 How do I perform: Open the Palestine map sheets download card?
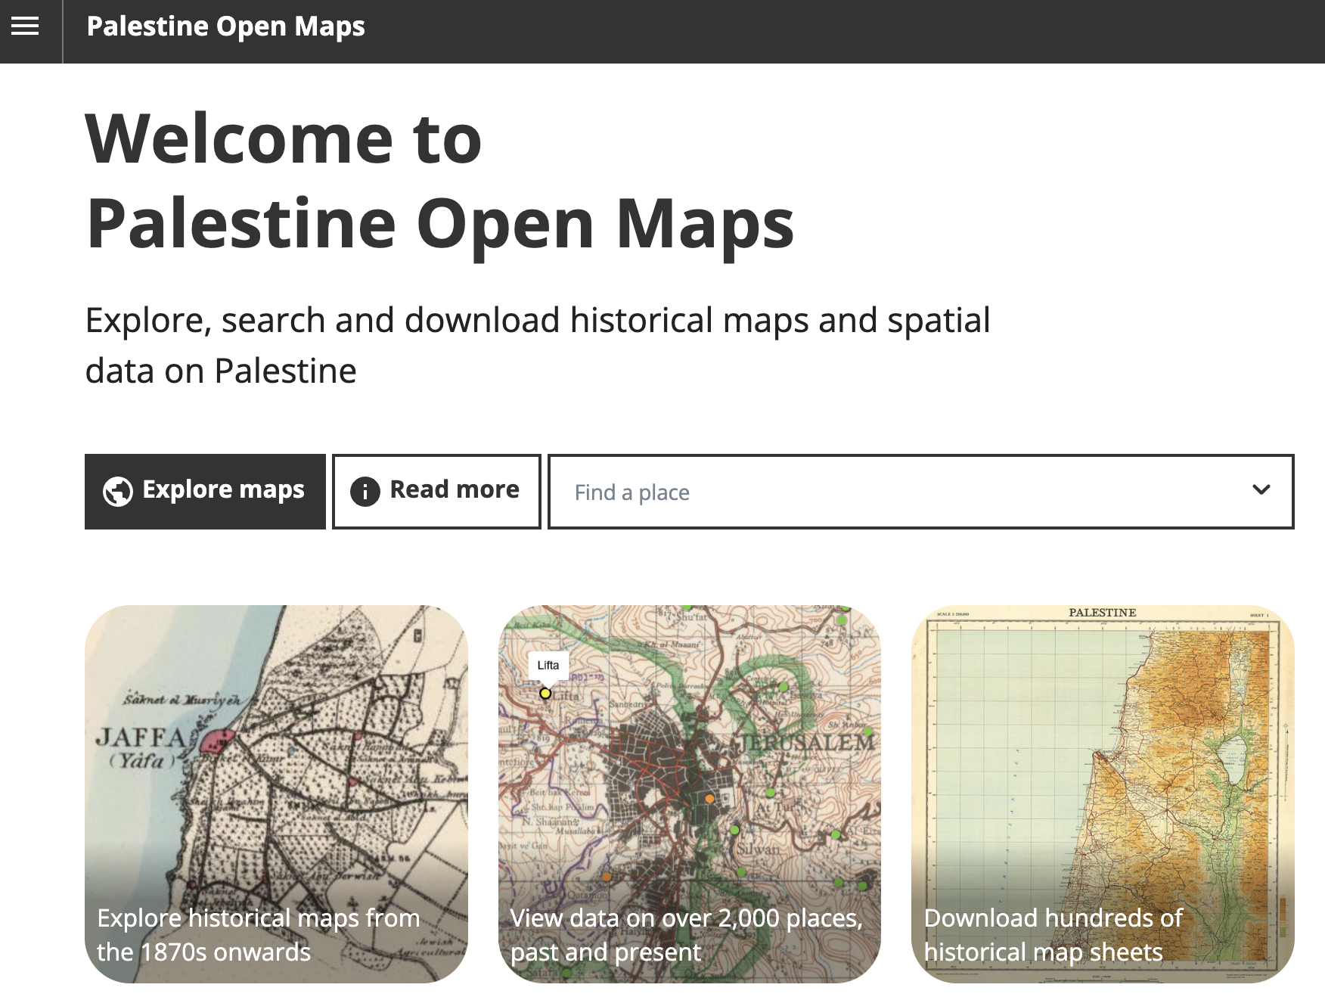pyautogui.click(x=1103, y=794)
